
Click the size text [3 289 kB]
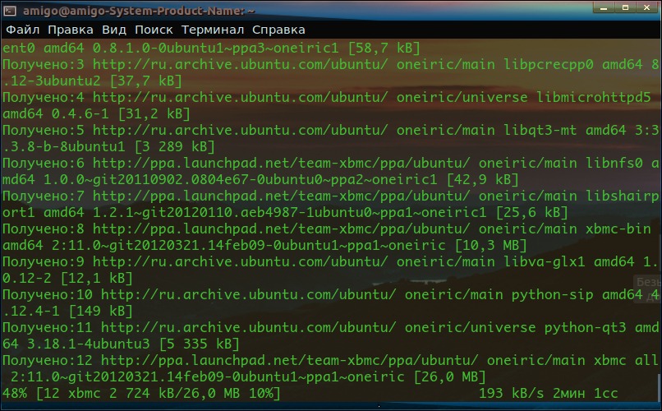tap(174, 147)
